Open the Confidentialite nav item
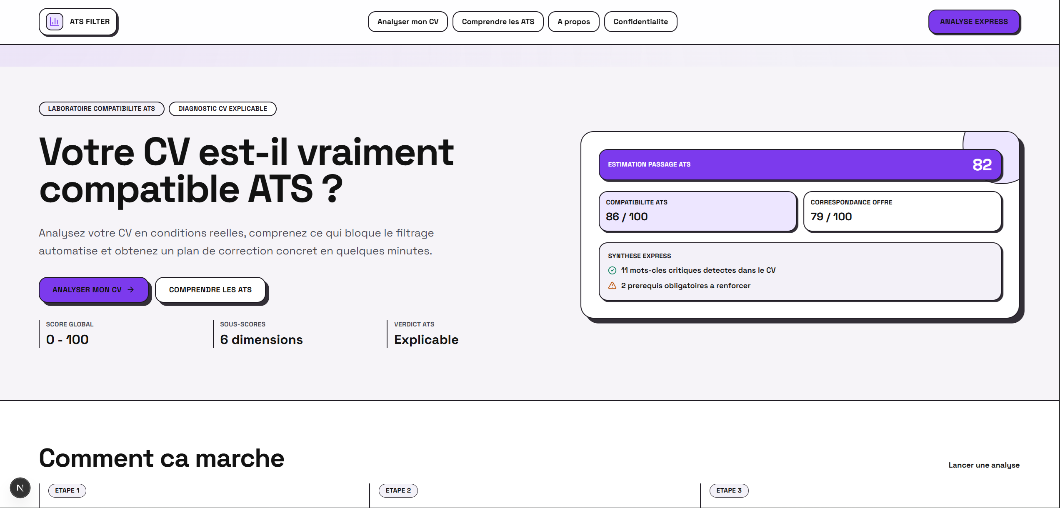Screen dimensions: 1060x508 pyautogui.click(x=640, y=22)
